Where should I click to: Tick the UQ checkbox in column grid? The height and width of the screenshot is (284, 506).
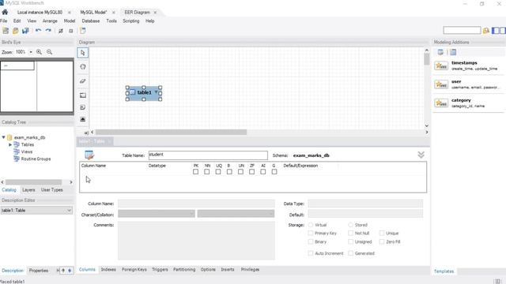(x=218, y=172)
